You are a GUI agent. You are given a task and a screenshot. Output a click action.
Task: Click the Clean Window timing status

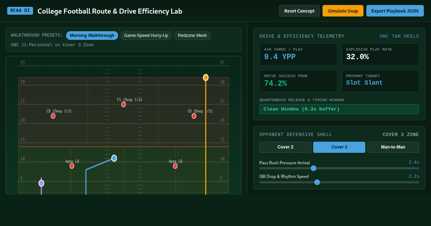point(339,109)
